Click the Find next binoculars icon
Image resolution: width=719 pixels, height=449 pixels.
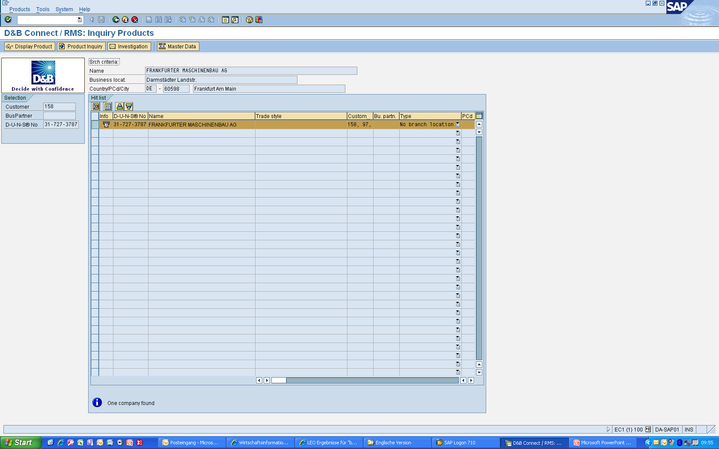pos(168,20)
